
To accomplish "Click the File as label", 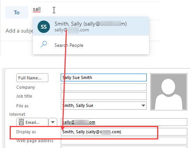I will pyautogui.click(x=22, y=106).
